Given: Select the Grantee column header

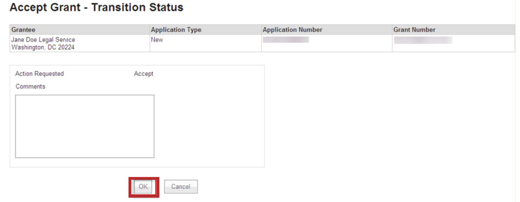Looking at the screenshot, I should click(23, 30).
